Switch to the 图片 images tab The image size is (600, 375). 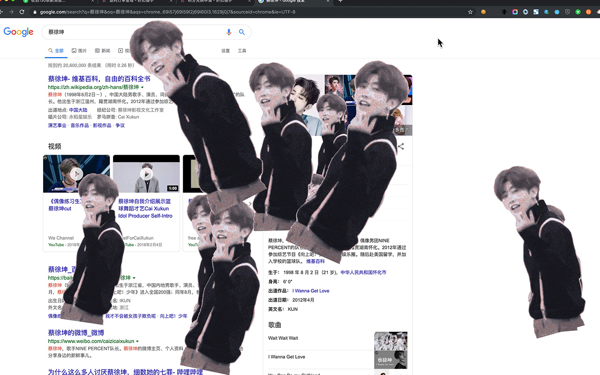tap(79, 51)
